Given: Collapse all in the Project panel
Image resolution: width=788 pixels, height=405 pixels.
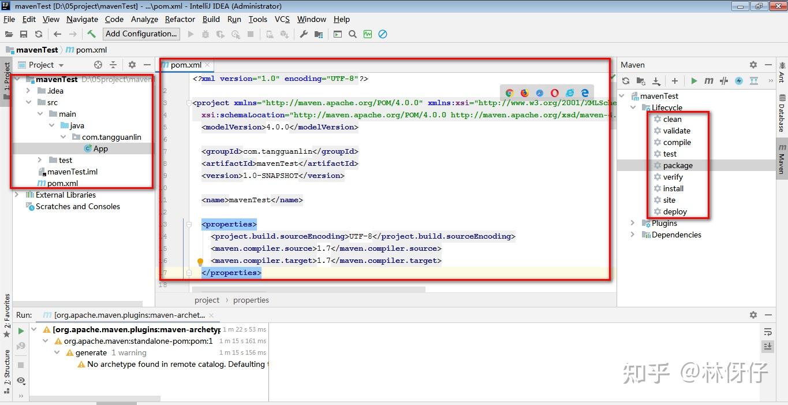Looking at the screenshot, I should point(113,65).
